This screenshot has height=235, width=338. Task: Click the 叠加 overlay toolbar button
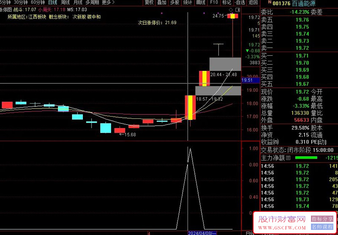(162, 3)
